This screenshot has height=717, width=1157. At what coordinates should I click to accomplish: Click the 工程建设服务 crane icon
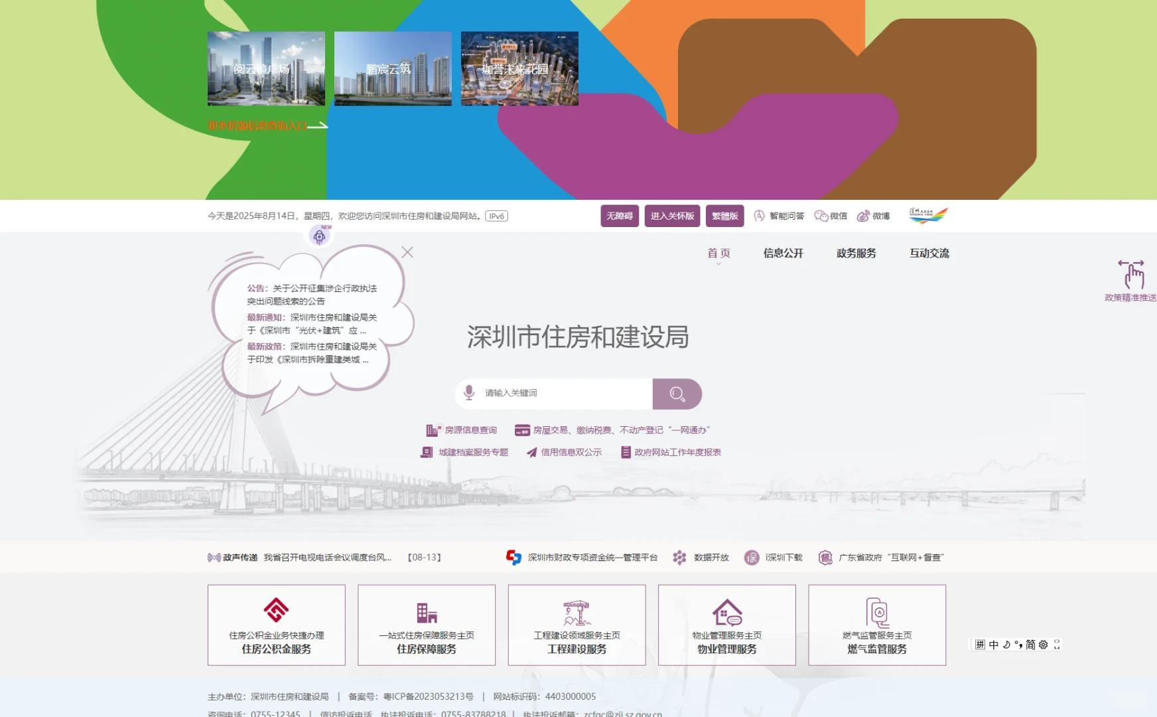click(x=577, y=613)
